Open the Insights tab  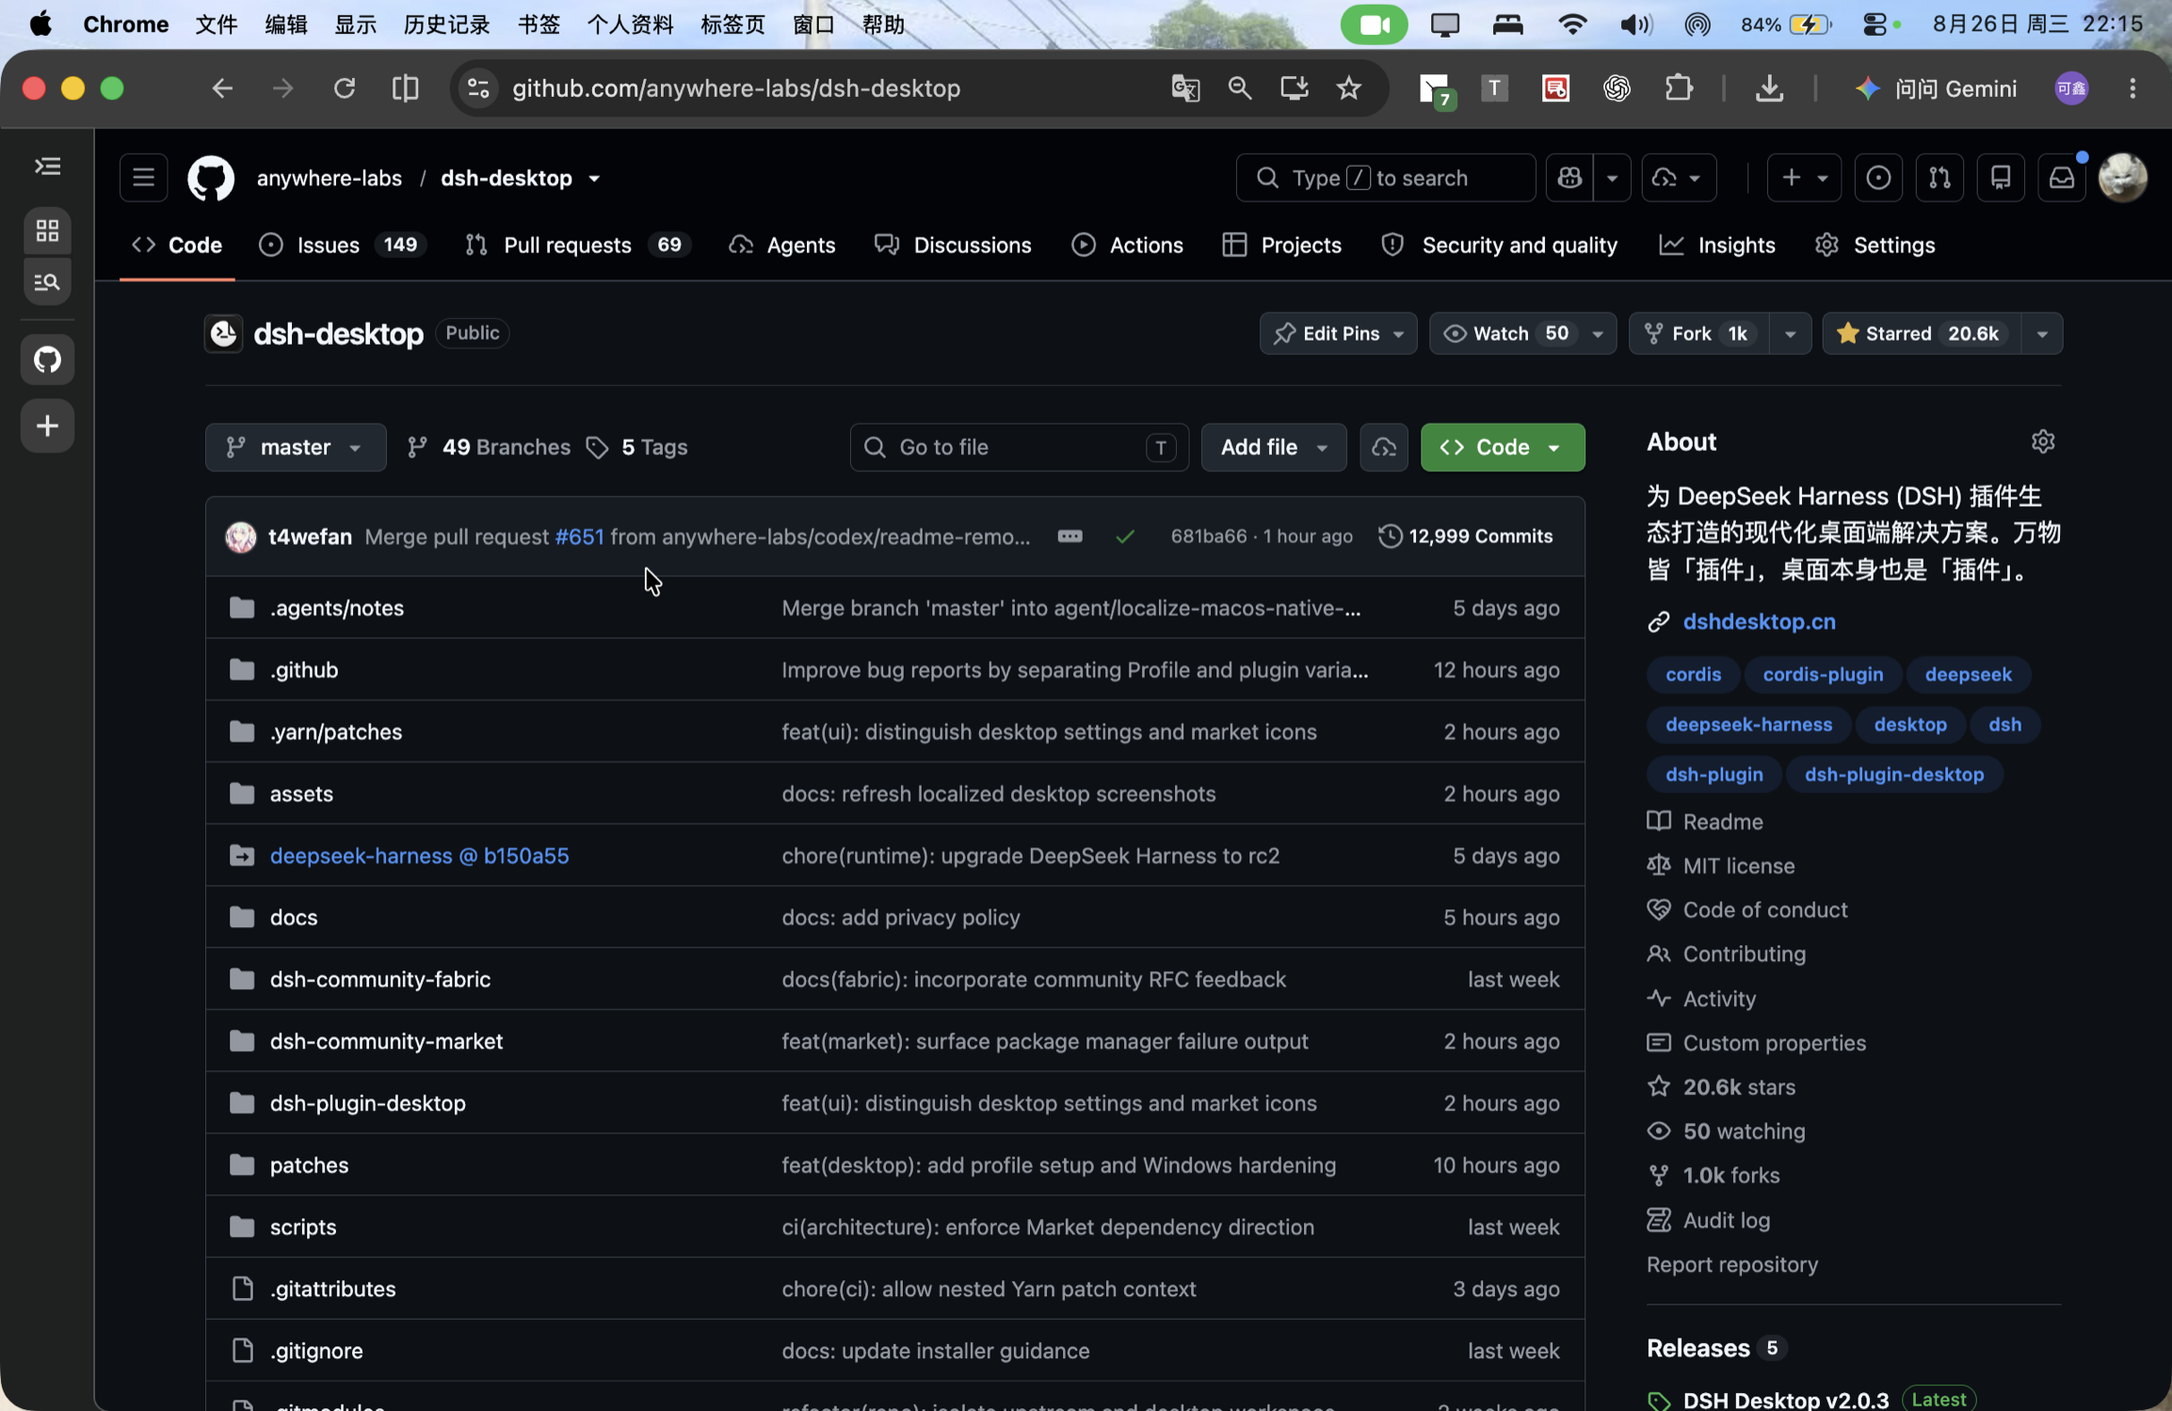click(1717, 245)
